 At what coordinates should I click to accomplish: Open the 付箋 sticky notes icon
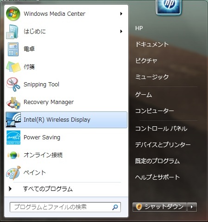[x=13, y=67]
